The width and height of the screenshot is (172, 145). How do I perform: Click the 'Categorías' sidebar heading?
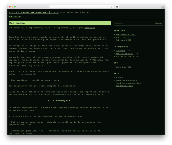(121, 47)
